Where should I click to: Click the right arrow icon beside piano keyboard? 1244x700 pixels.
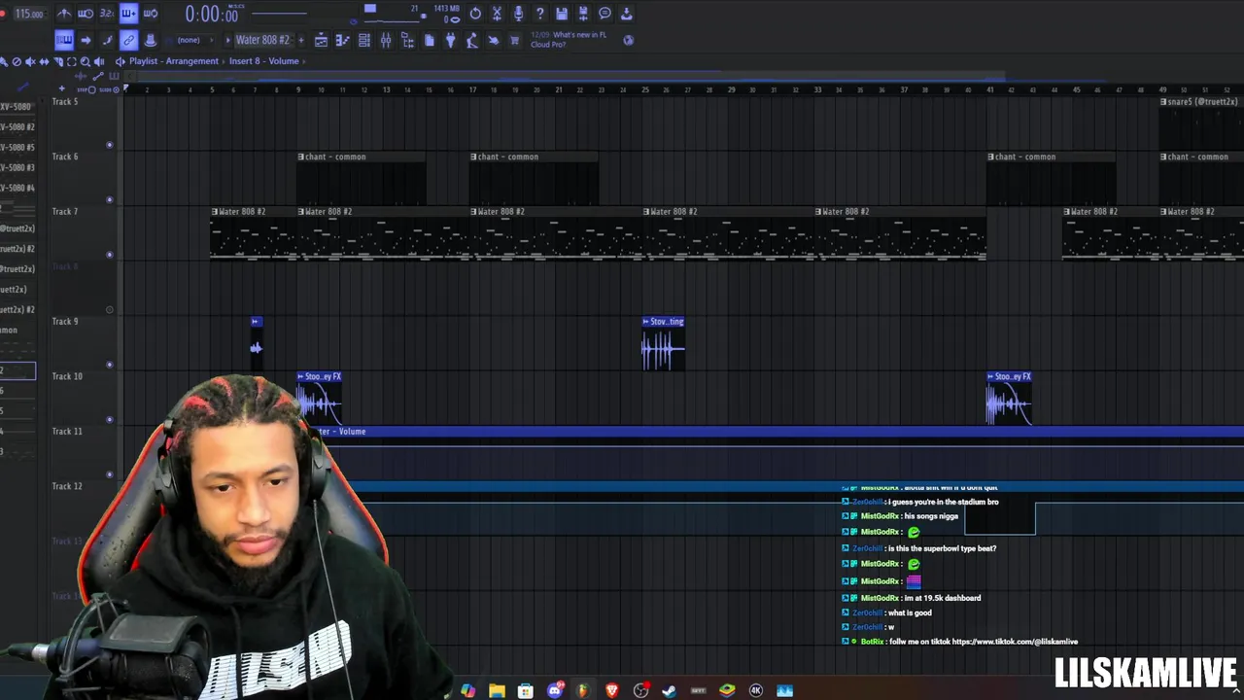pyautogui.click(x=86, y=40)
